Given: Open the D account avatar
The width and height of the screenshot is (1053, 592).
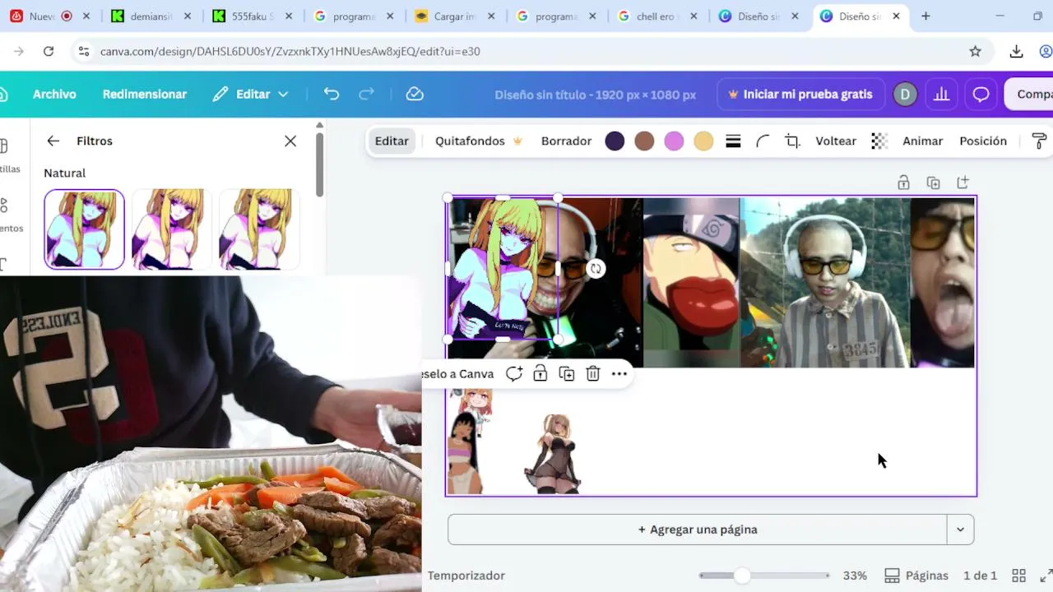Looking at the screenshot, I should click(905, 95).
